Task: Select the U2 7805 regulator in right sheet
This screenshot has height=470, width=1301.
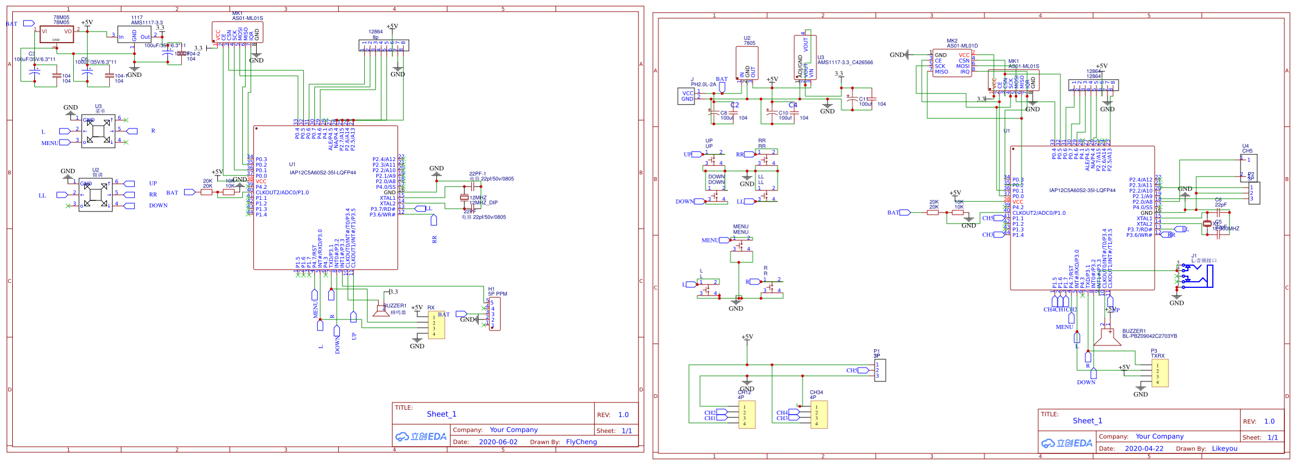Action: click(x=747, y=63)
